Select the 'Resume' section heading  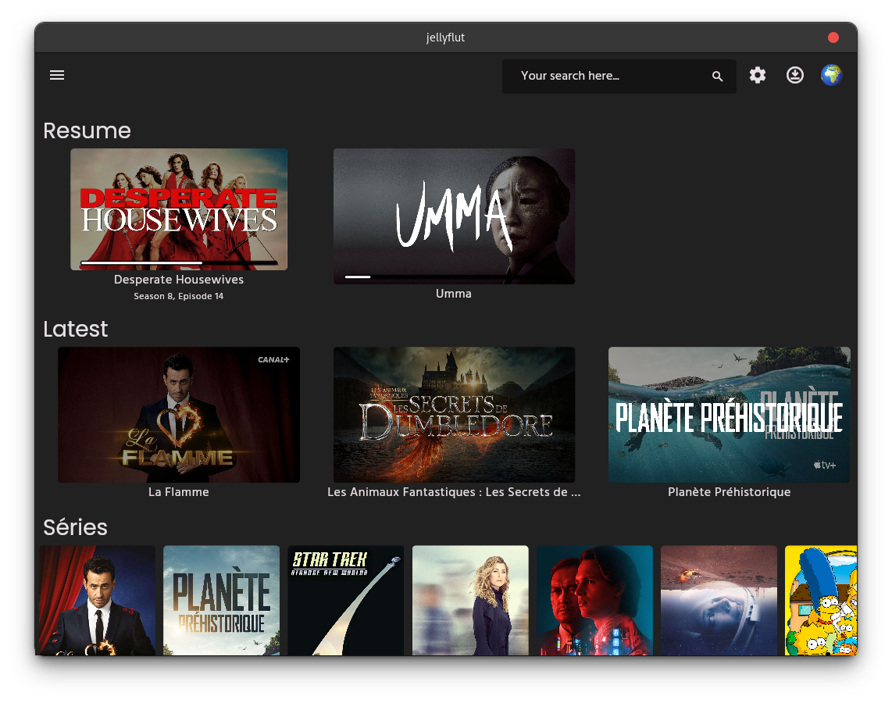pos(87,130)
